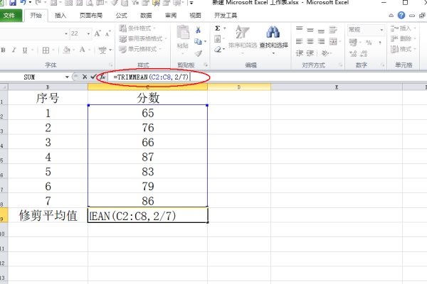
Task: Toggle Align Text Left
Action: tap(300, 41)
